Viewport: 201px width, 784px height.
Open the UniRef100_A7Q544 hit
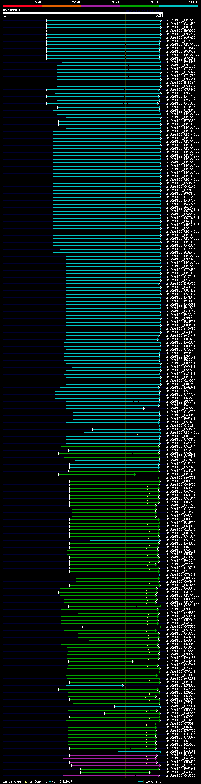pos(180,48)
